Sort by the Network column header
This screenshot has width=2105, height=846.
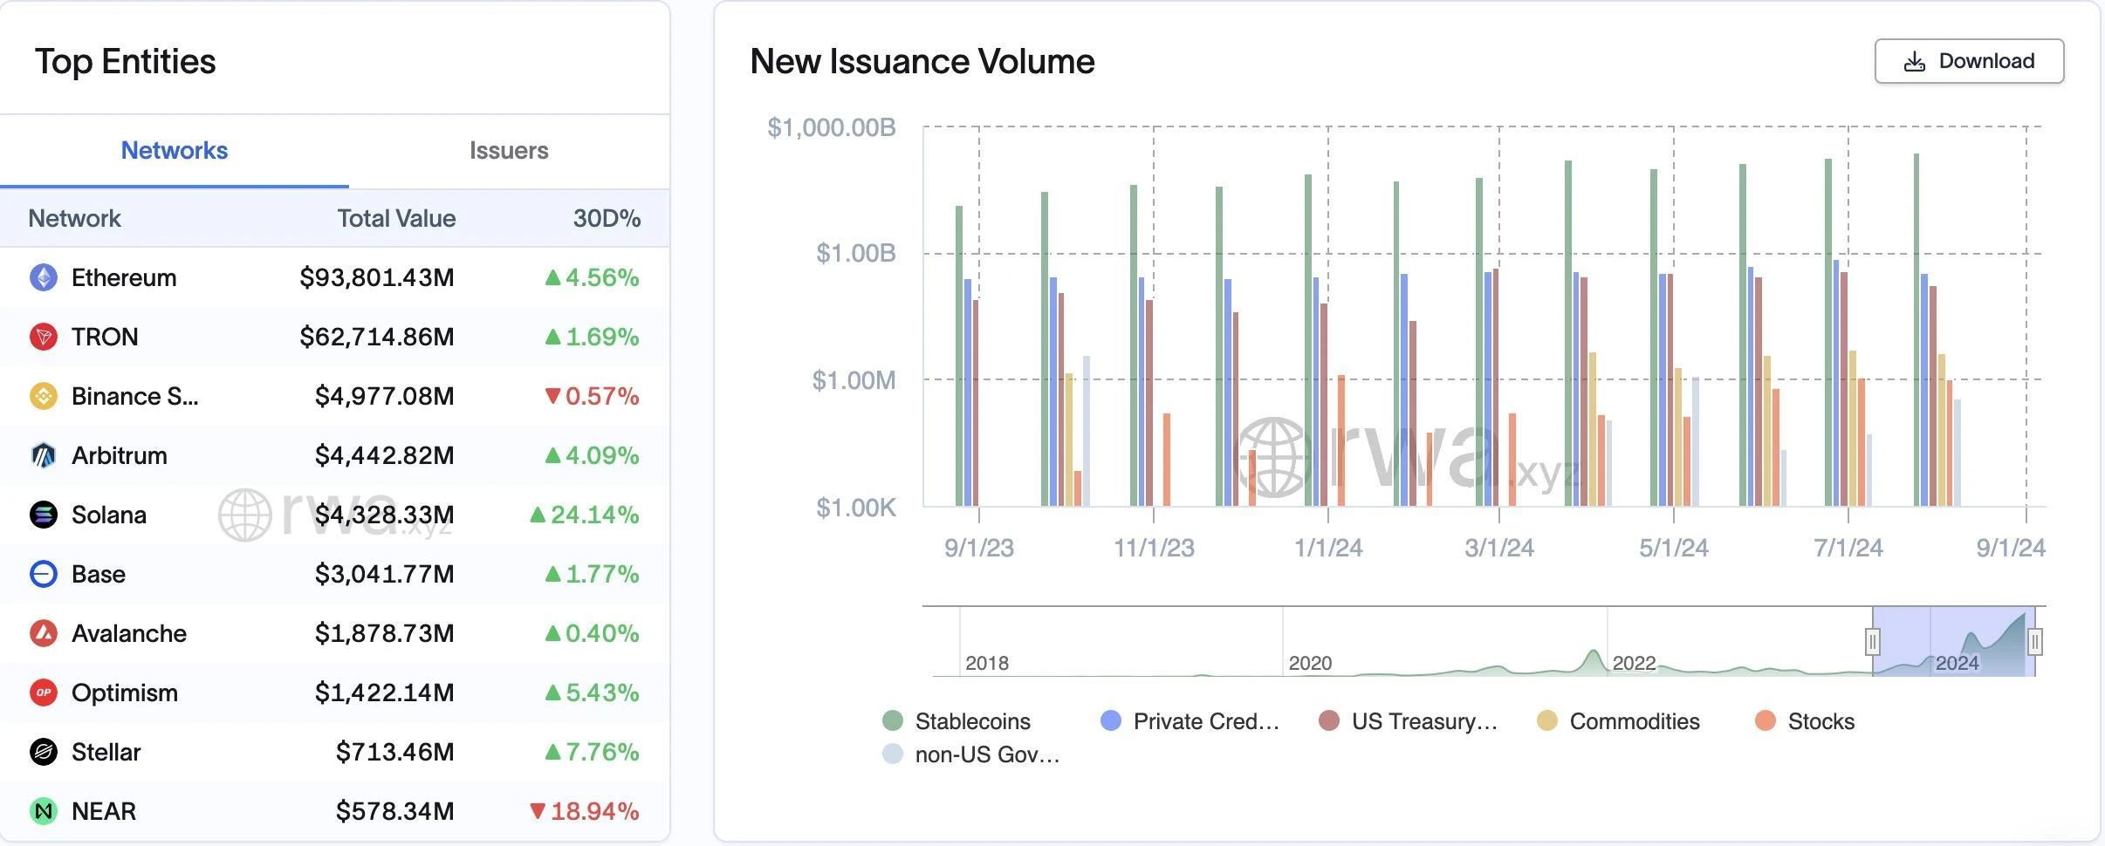(74, 218)
